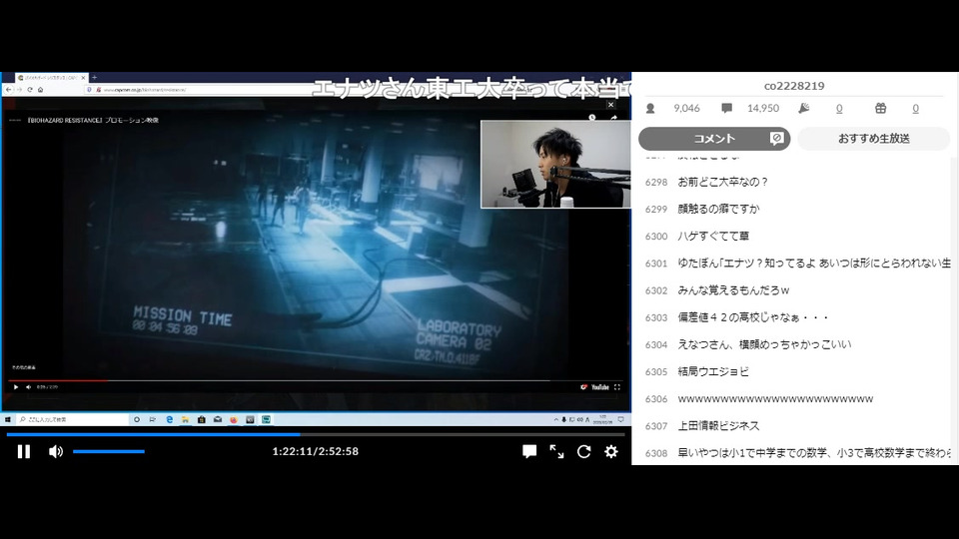
Task: Open the gift points value next to gift box
Action: pos(916,108)
